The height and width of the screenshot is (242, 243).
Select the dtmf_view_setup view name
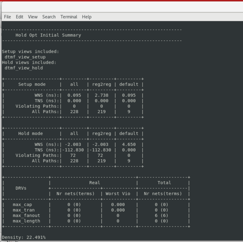(x=25, y=57)
